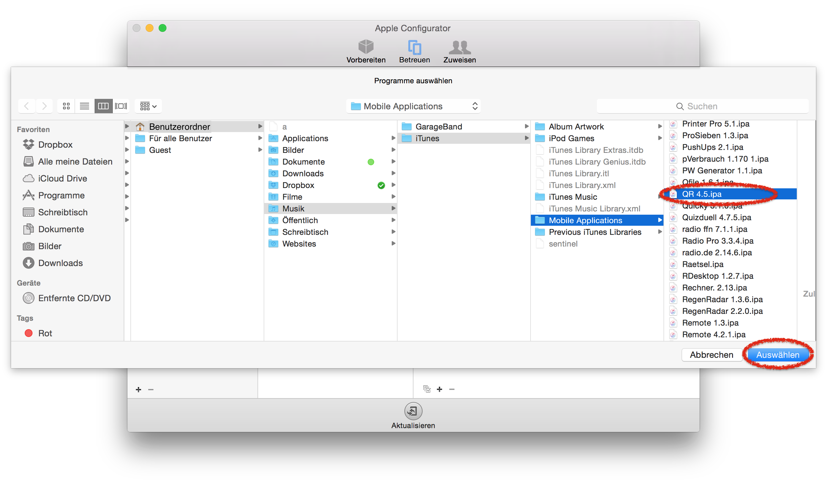Open the arrangement options dropdown

[x=148, y=106]
